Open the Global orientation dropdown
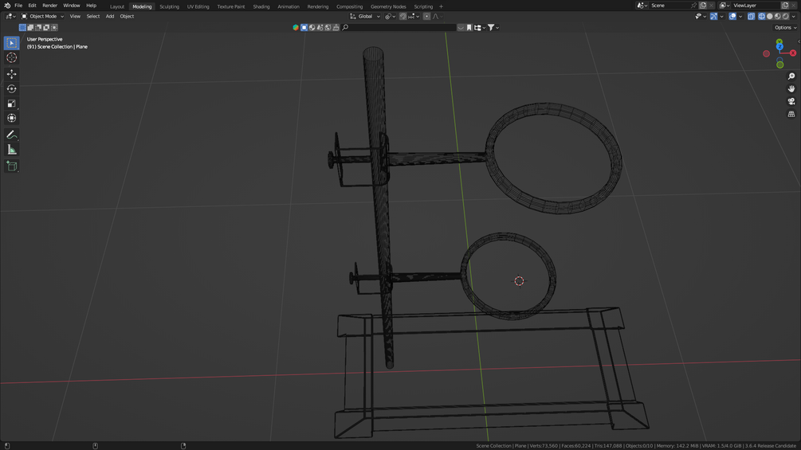Image resolution: width=801 pixels, height=450 pixels. pyautogui.click(x=365, y=16)
